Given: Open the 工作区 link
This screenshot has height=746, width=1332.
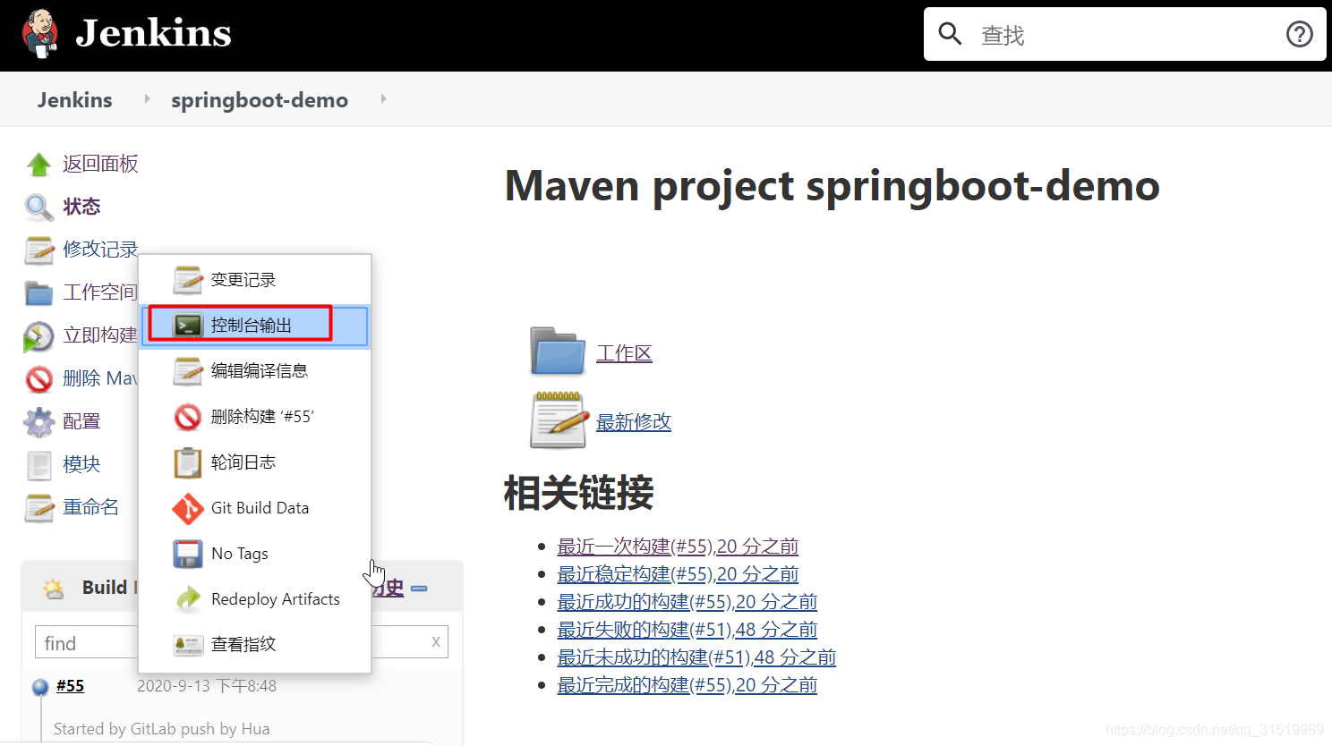Looking at the screenshot, I should [624, 353].
